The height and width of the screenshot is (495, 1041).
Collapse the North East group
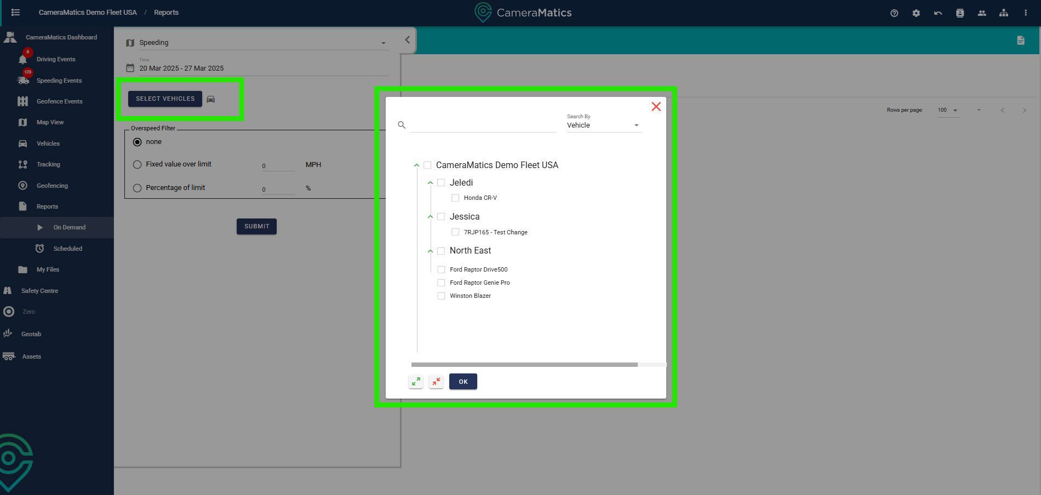pyautogui.click(x=430, y=251)
